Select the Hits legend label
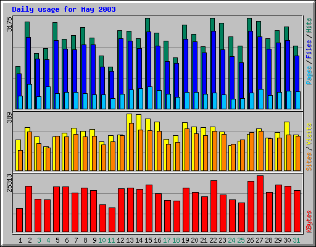The width and height of the screenshot is (316, 247). click(x=309, y=25)
